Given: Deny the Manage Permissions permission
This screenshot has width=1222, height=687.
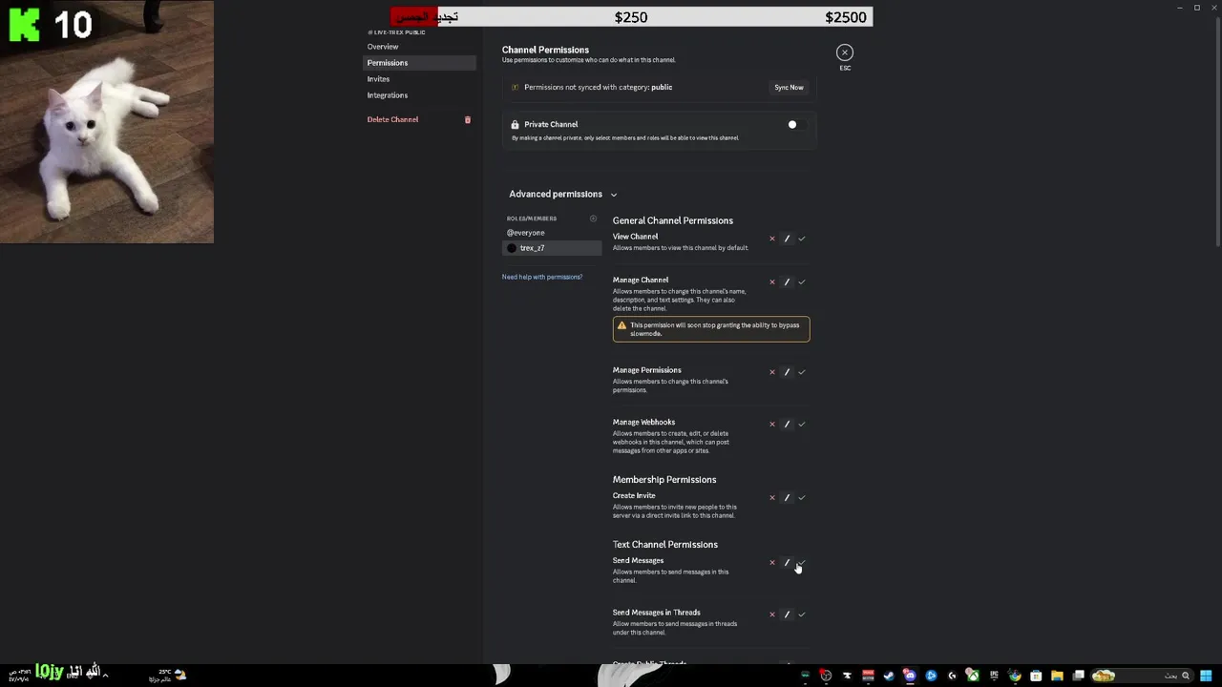Looking at the screenshot, I should pos(772,372).
